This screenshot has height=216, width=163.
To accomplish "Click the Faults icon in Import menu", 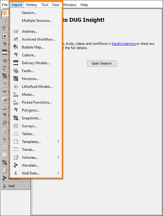I will (x=16, y=71).
